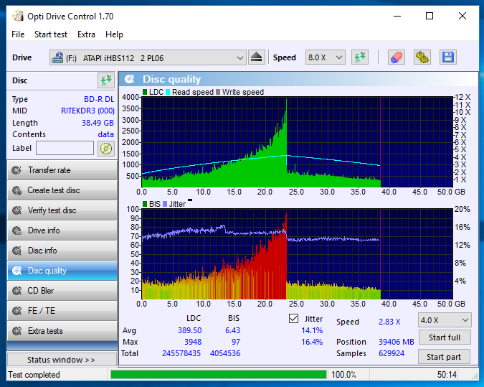
Task: Click the FE / TE sidebar icon
Action: [16, 311]
